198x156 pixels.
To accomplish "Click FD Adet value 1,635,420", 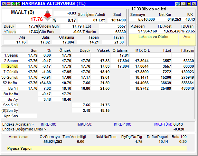I will [x=172, y=31].
